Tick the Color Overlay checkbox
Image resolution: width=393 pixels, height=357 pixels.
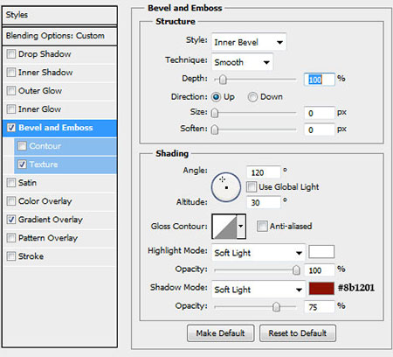pos(11,201)
